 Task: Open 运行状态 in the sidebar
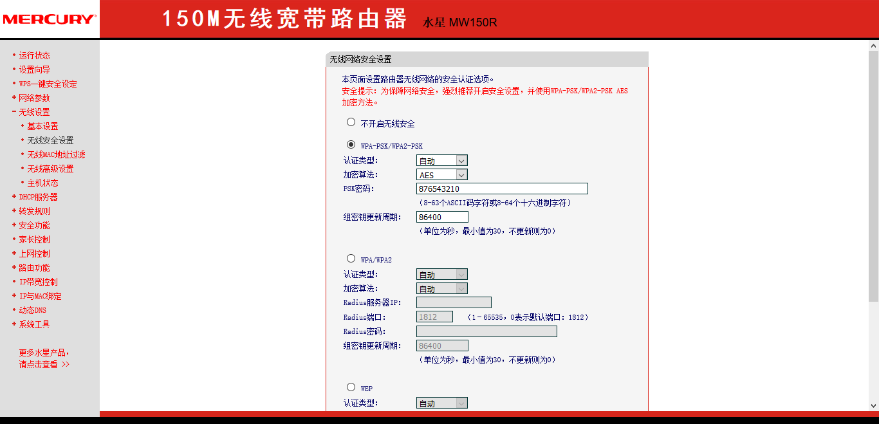pyautogui.click(x=34, y=55)
